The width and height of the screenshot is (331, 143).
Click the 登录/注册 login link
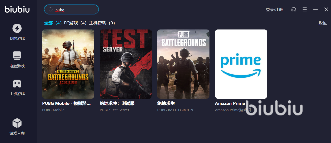274,10
